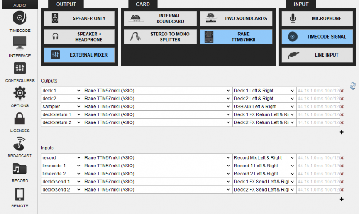The height and width of the screenshot is (214, 359).
Task: Remove the deckfxsend 1 input row
Action: [342, 182]
